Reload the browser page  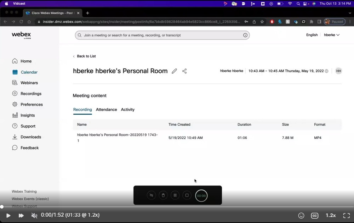pos(21,22)
